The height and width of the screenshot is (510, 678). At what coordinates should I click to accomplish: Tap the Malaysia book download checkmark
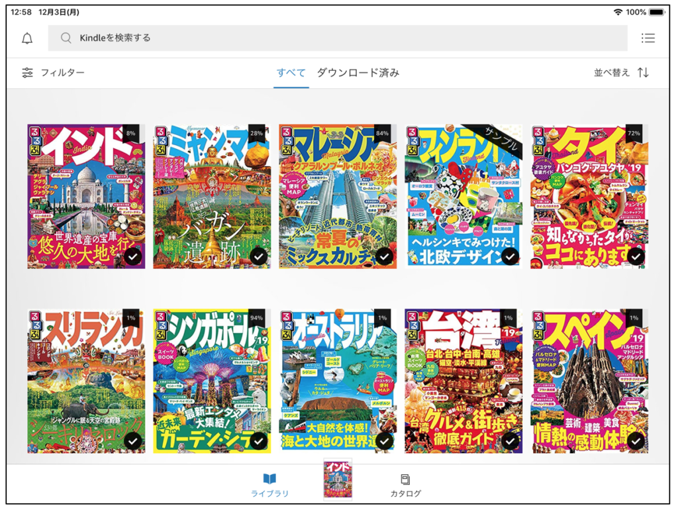385,256
